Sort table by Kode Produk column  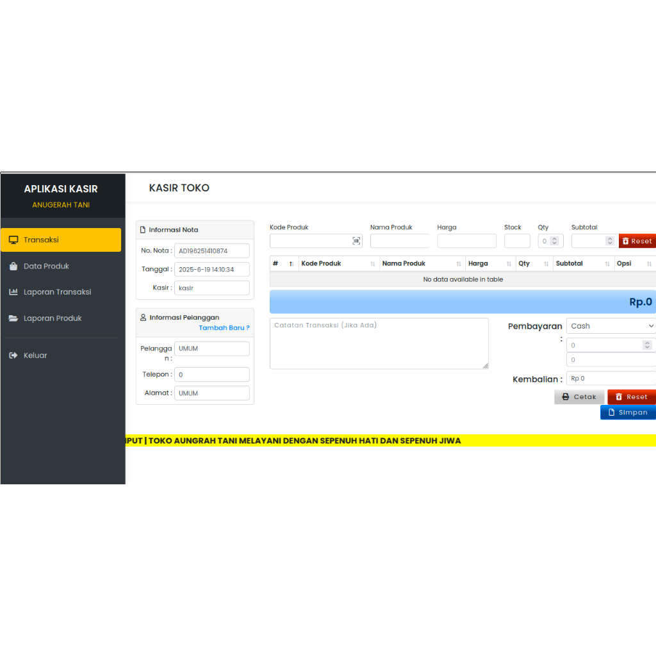[338, 264]
